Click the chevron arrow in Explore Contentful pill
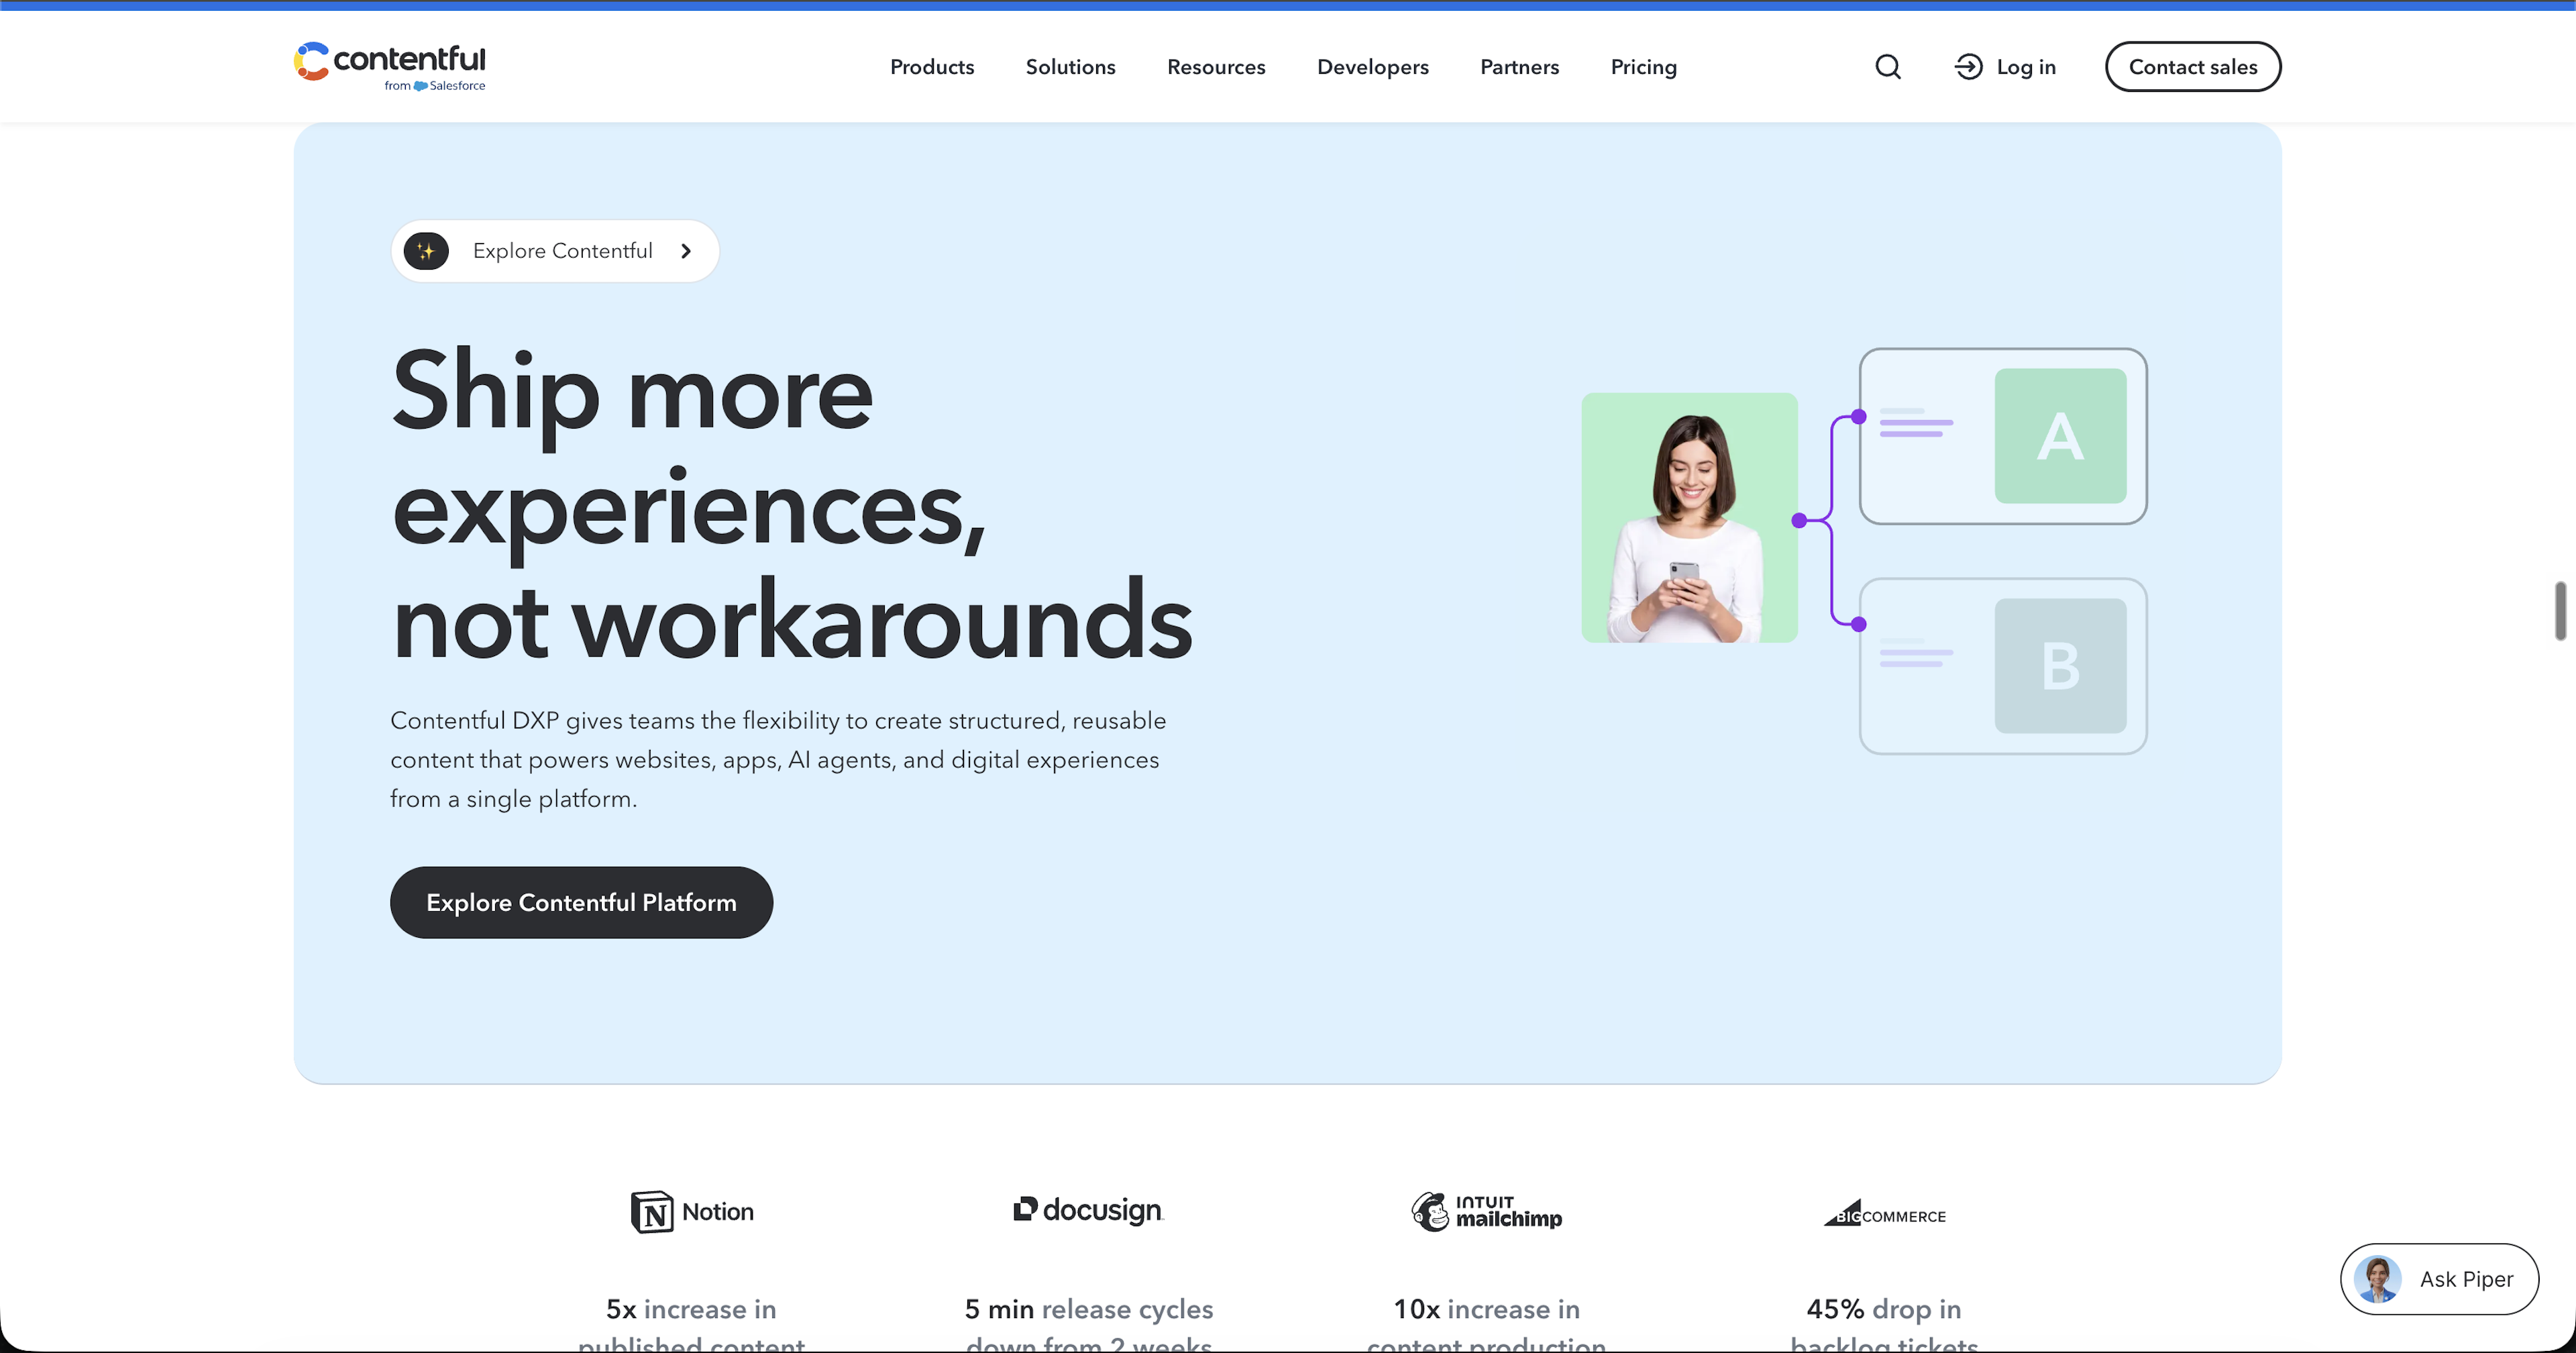Viewport: 2576px width, 1353px height. coord(686,251)
